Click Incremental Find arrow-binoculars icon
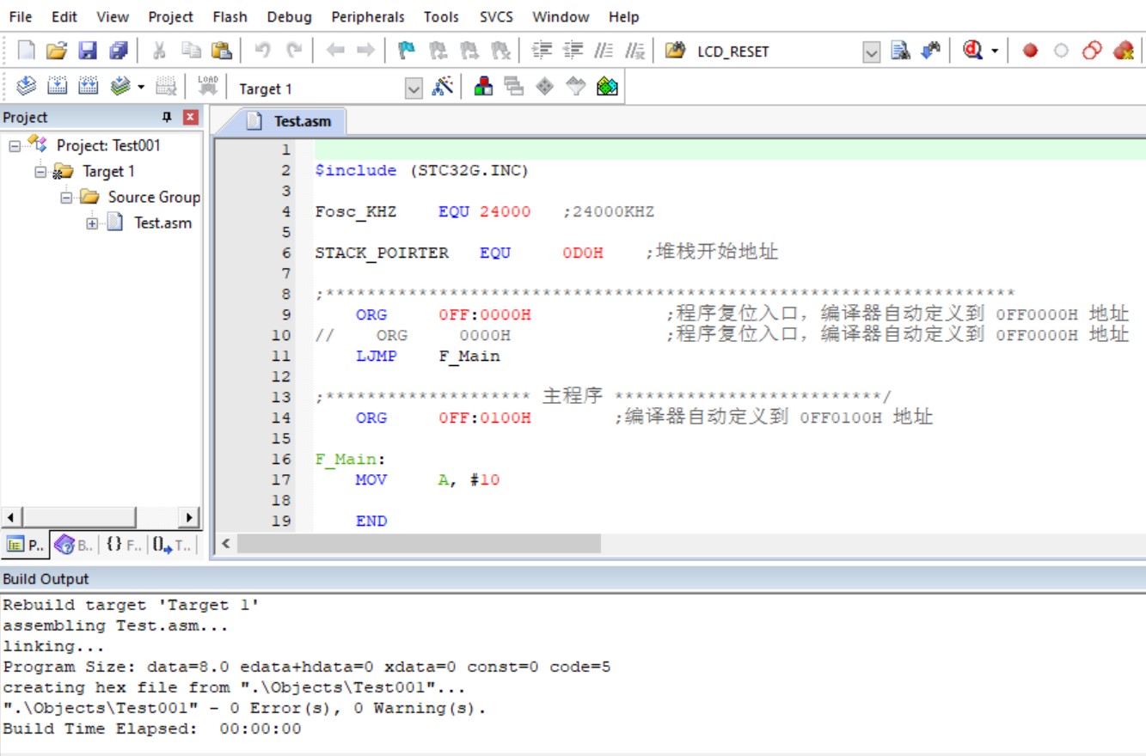 tap(931, 51)
